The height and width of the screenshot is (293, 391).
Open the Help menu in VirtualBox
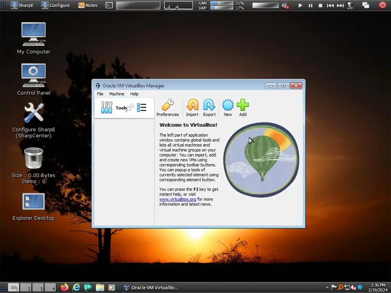pyautogui.click(x=134, y=94)
